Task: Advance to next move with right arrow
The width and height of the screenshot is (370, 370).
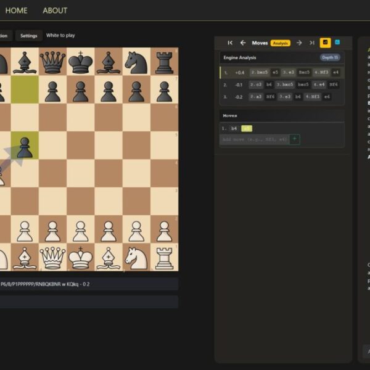Action: pyautogui.click(x=299, y=43)
